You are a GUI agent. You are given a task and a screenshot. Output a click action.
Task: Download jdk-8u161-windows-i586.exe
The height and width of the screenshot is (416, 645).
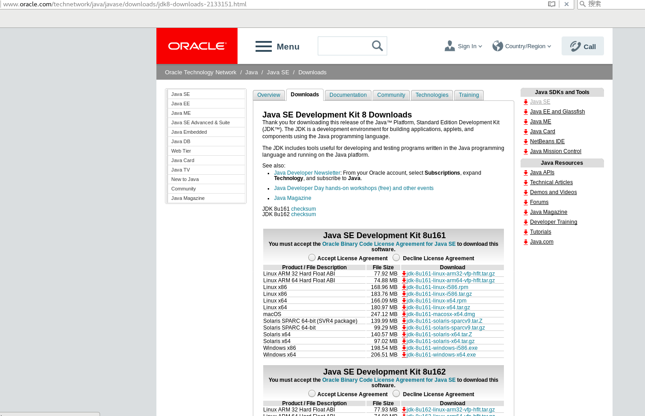(x=442, y=348)
